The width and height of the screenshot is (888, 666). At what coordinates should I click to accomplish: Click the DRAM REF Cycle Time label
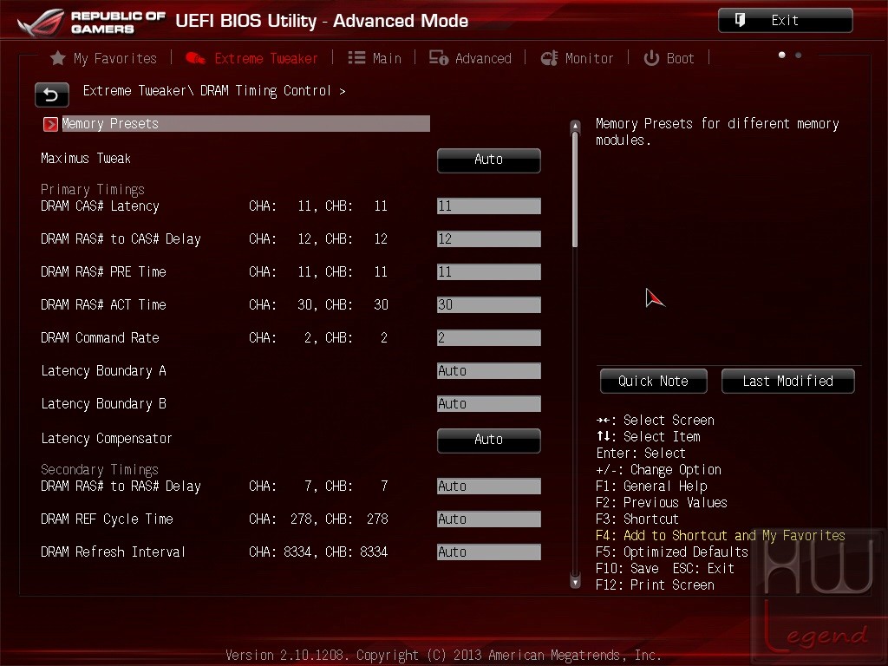click(107, 519)
